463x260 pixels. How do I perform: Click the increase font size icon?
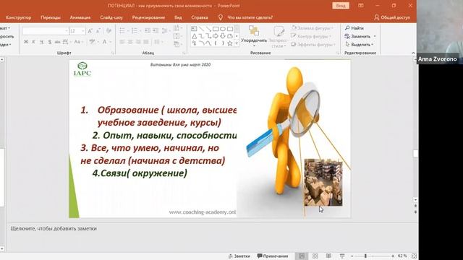point(90,31)
